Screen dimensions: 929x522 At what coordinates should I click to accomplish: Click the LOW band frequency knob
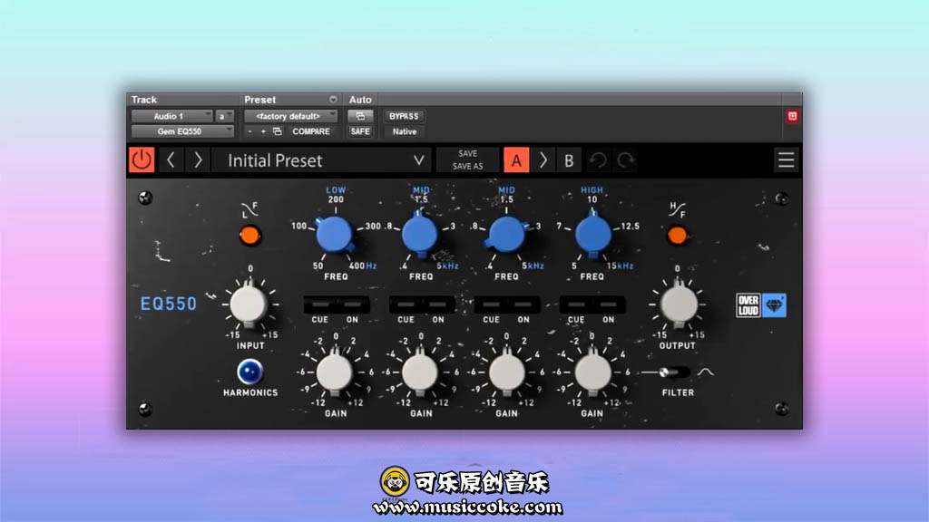point(335,235)
